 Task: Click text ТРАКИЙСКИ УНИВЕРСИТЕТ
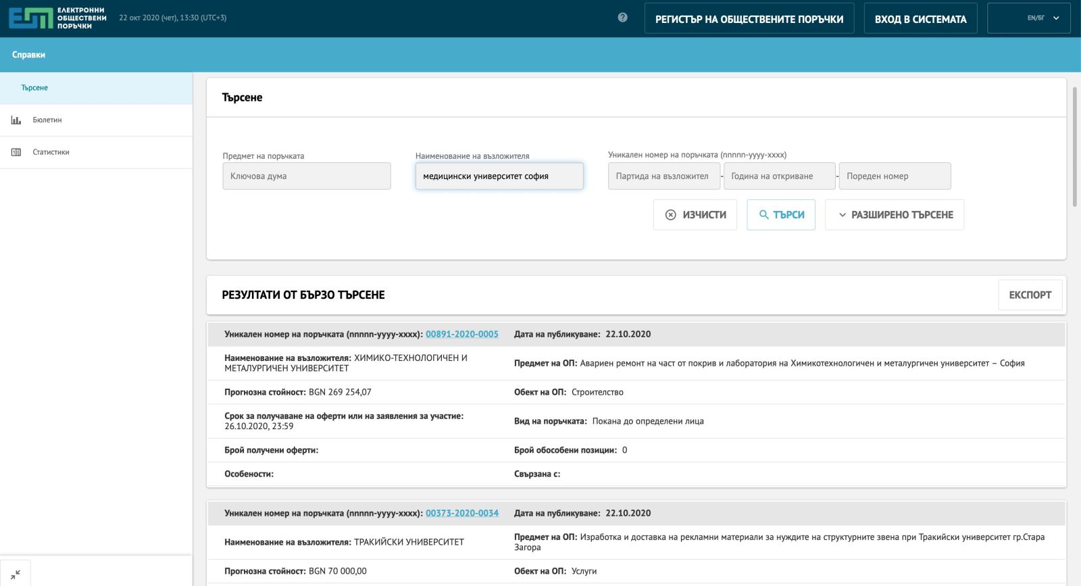[409, 542]
